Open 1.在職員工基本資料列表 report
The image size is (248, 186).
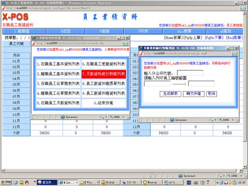click(x=58, y=64)
